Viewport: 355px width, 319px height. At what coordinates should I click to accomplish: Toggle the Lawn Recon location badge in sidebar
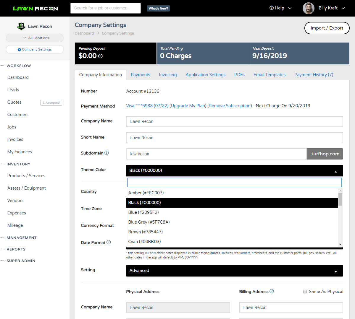(x=35, y=26)
